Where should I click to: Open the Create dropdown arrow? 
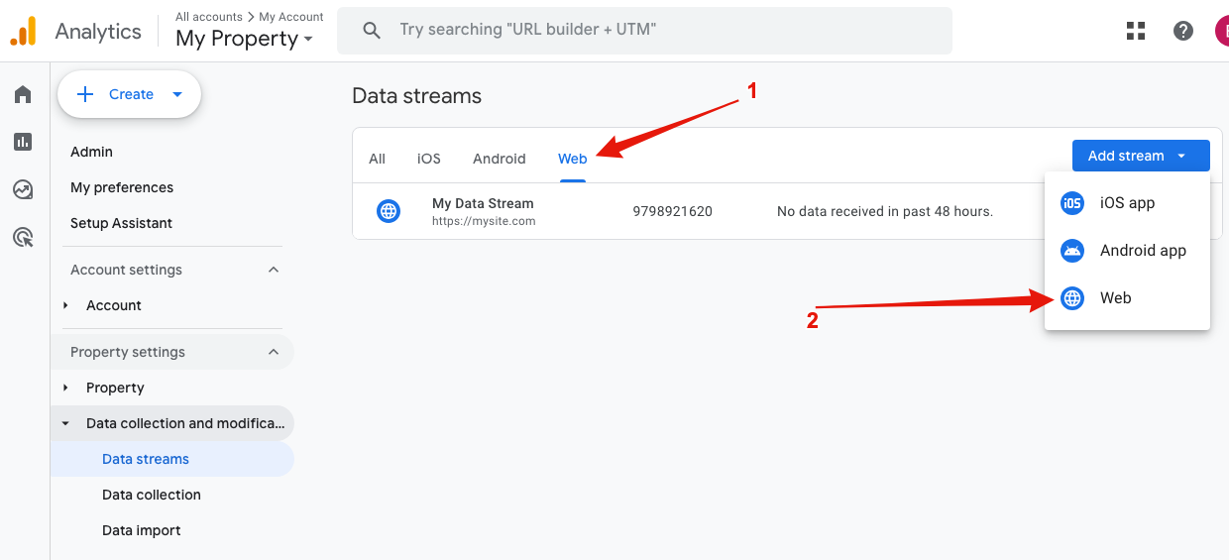[x=177, y=94]
